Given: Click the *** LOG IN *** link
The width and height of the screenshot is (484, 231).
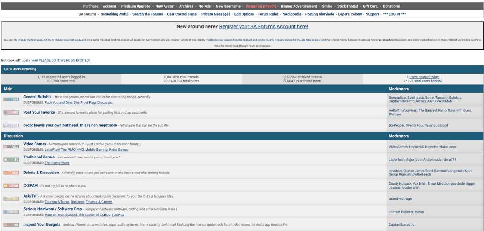Looking at the screenshot, I should tap(394, 14).
